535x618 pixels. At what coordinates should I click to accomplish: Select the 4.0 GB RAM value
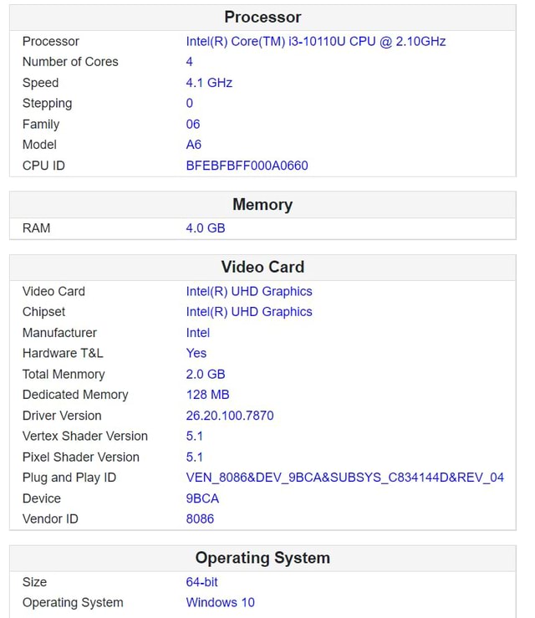pyautogui.click(x=206, y=228)
